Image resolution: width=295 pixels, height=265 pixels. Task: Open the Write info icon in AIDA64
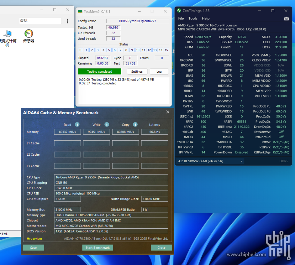(107, 124)
